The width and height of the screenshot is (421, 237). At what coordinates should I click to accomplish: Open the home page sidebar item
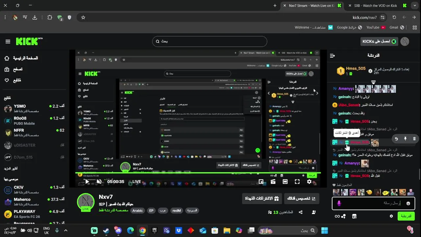click(x=21, y=58)
